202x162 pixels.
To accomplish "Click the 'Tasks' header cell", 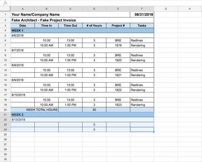I will 142,25.
